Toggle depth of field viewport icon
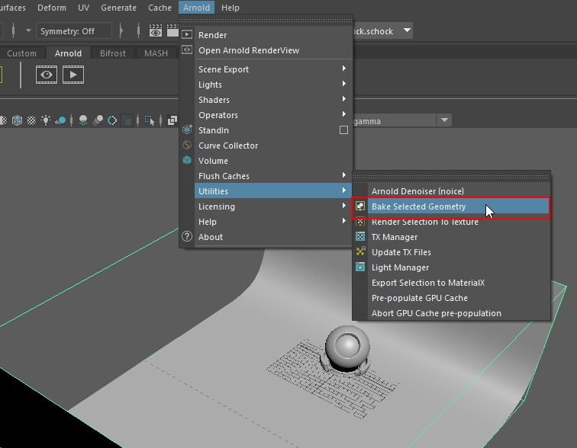The image size is (577, 448). [x=127, y=120]
